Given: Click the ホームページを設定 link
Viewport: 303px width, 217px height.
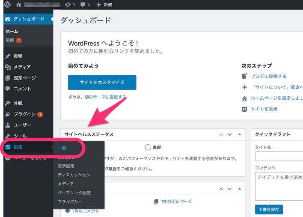Looking at the screenshot, I should (277, 98).
